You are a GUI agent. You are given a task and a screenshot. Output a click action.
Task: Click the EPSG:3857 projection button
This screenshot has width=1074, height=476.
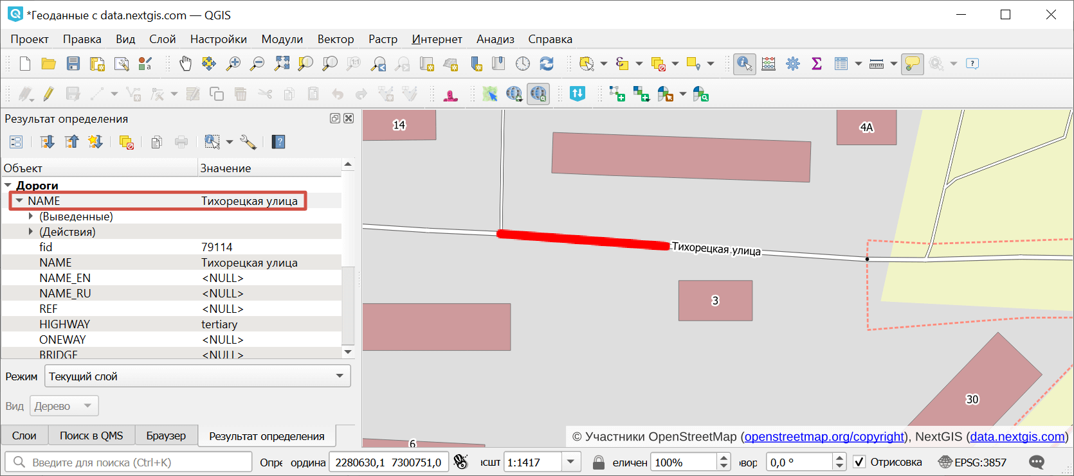[x=972, y=462]
